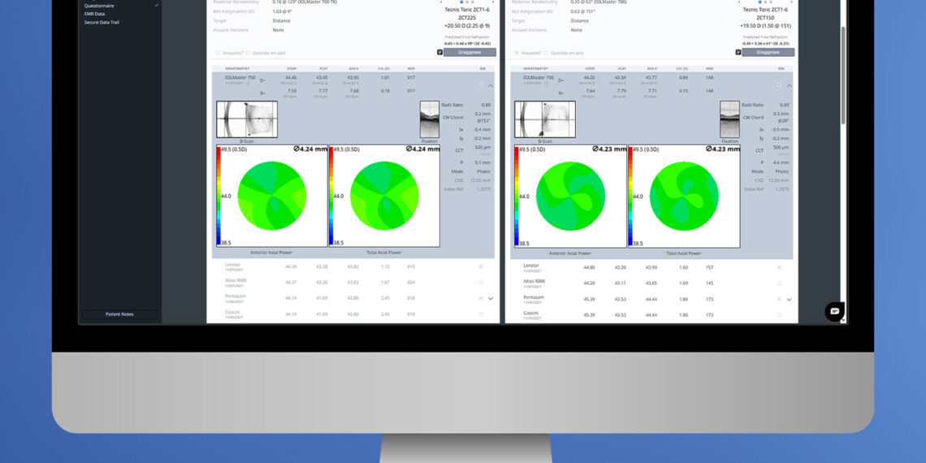Click notes icon beside right Unapprove button
The height and width of the screenshot is (463, 926).
(738, 52)
